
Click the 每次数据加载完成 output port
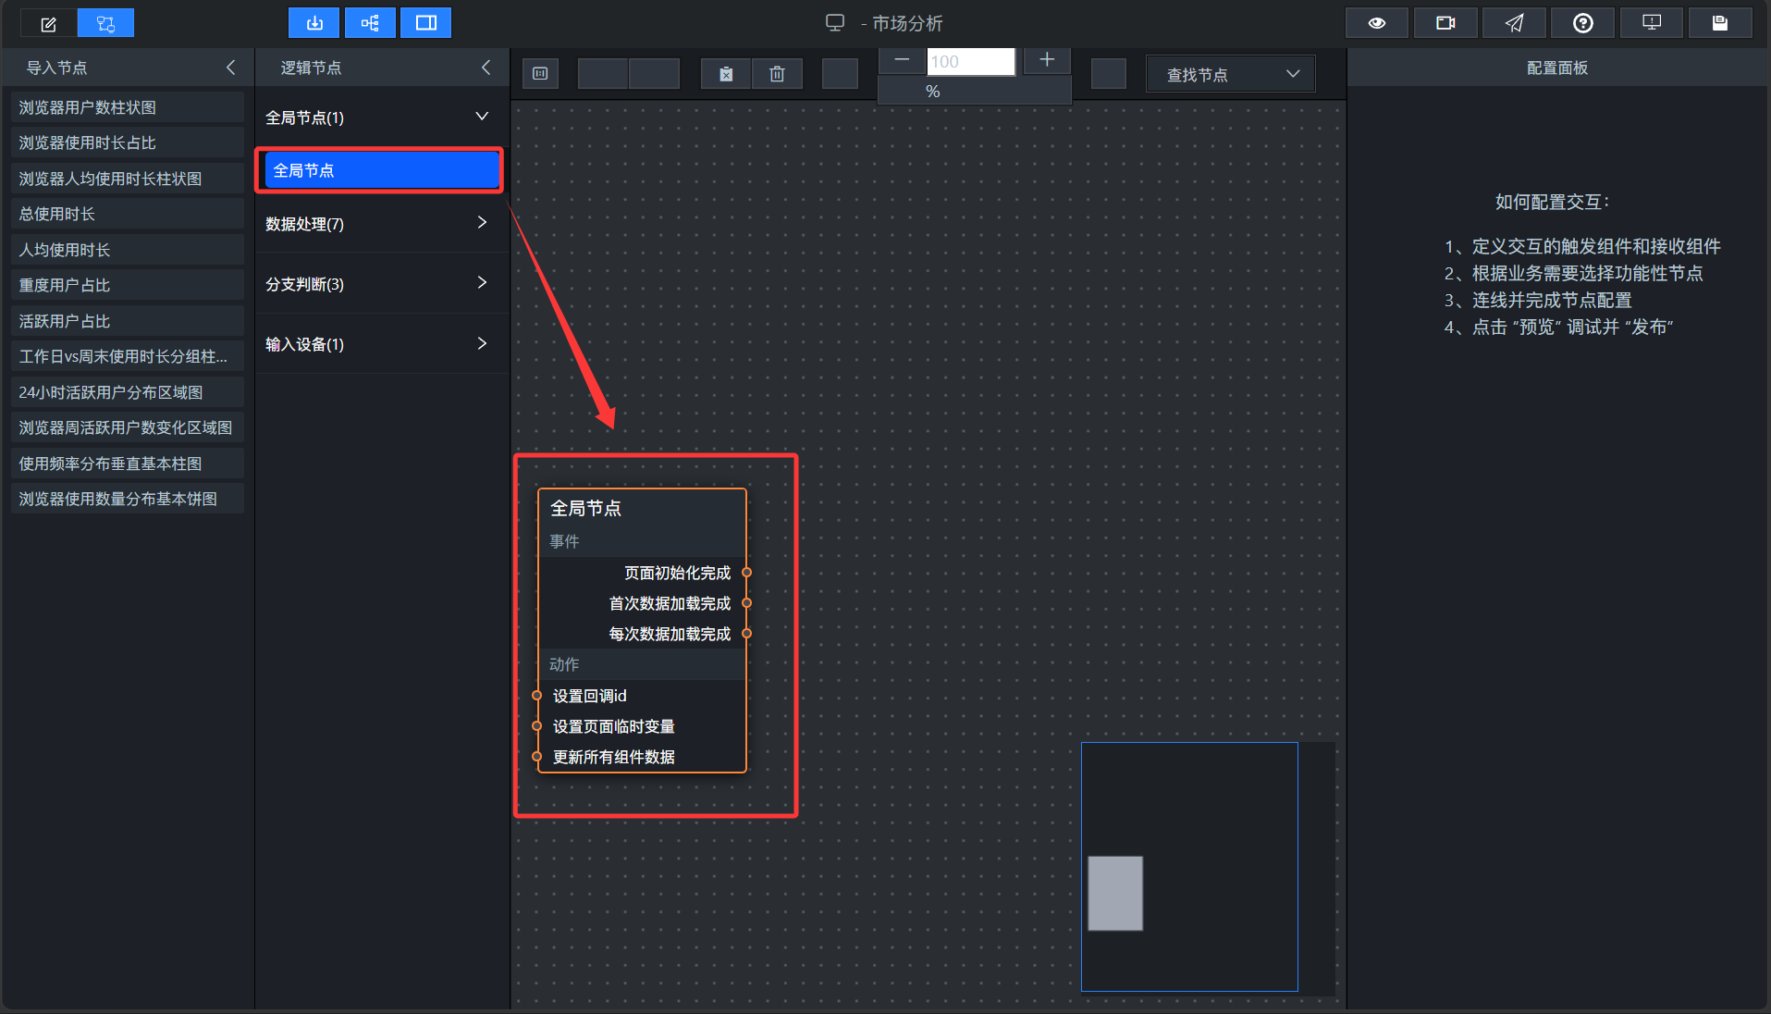[746, 634]
